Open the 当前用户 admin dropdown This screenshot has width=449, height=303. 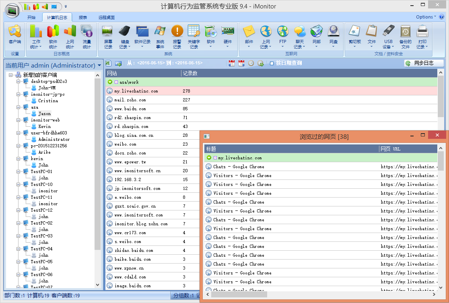99,65
